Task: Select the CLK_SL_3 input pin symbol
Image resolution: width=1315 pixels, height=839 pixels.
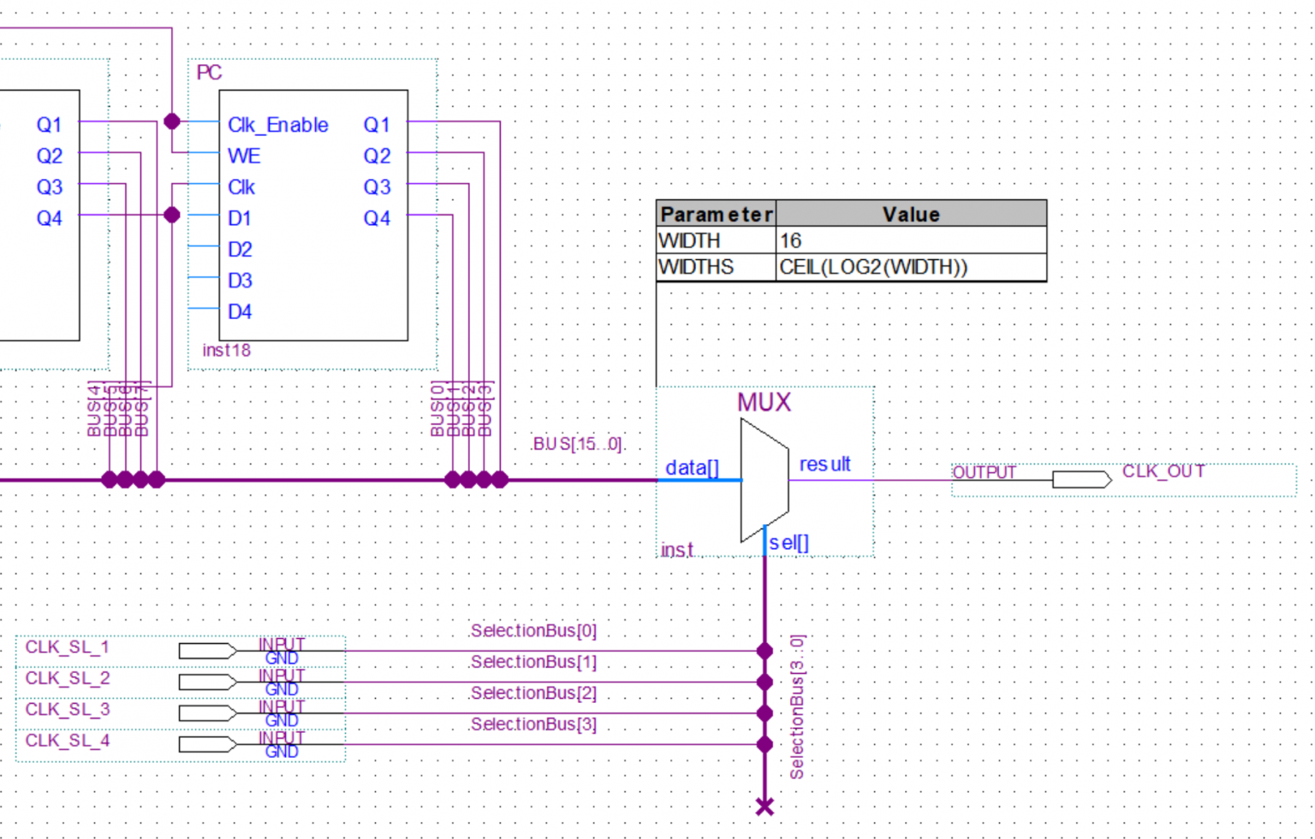Action: (208, 712)
